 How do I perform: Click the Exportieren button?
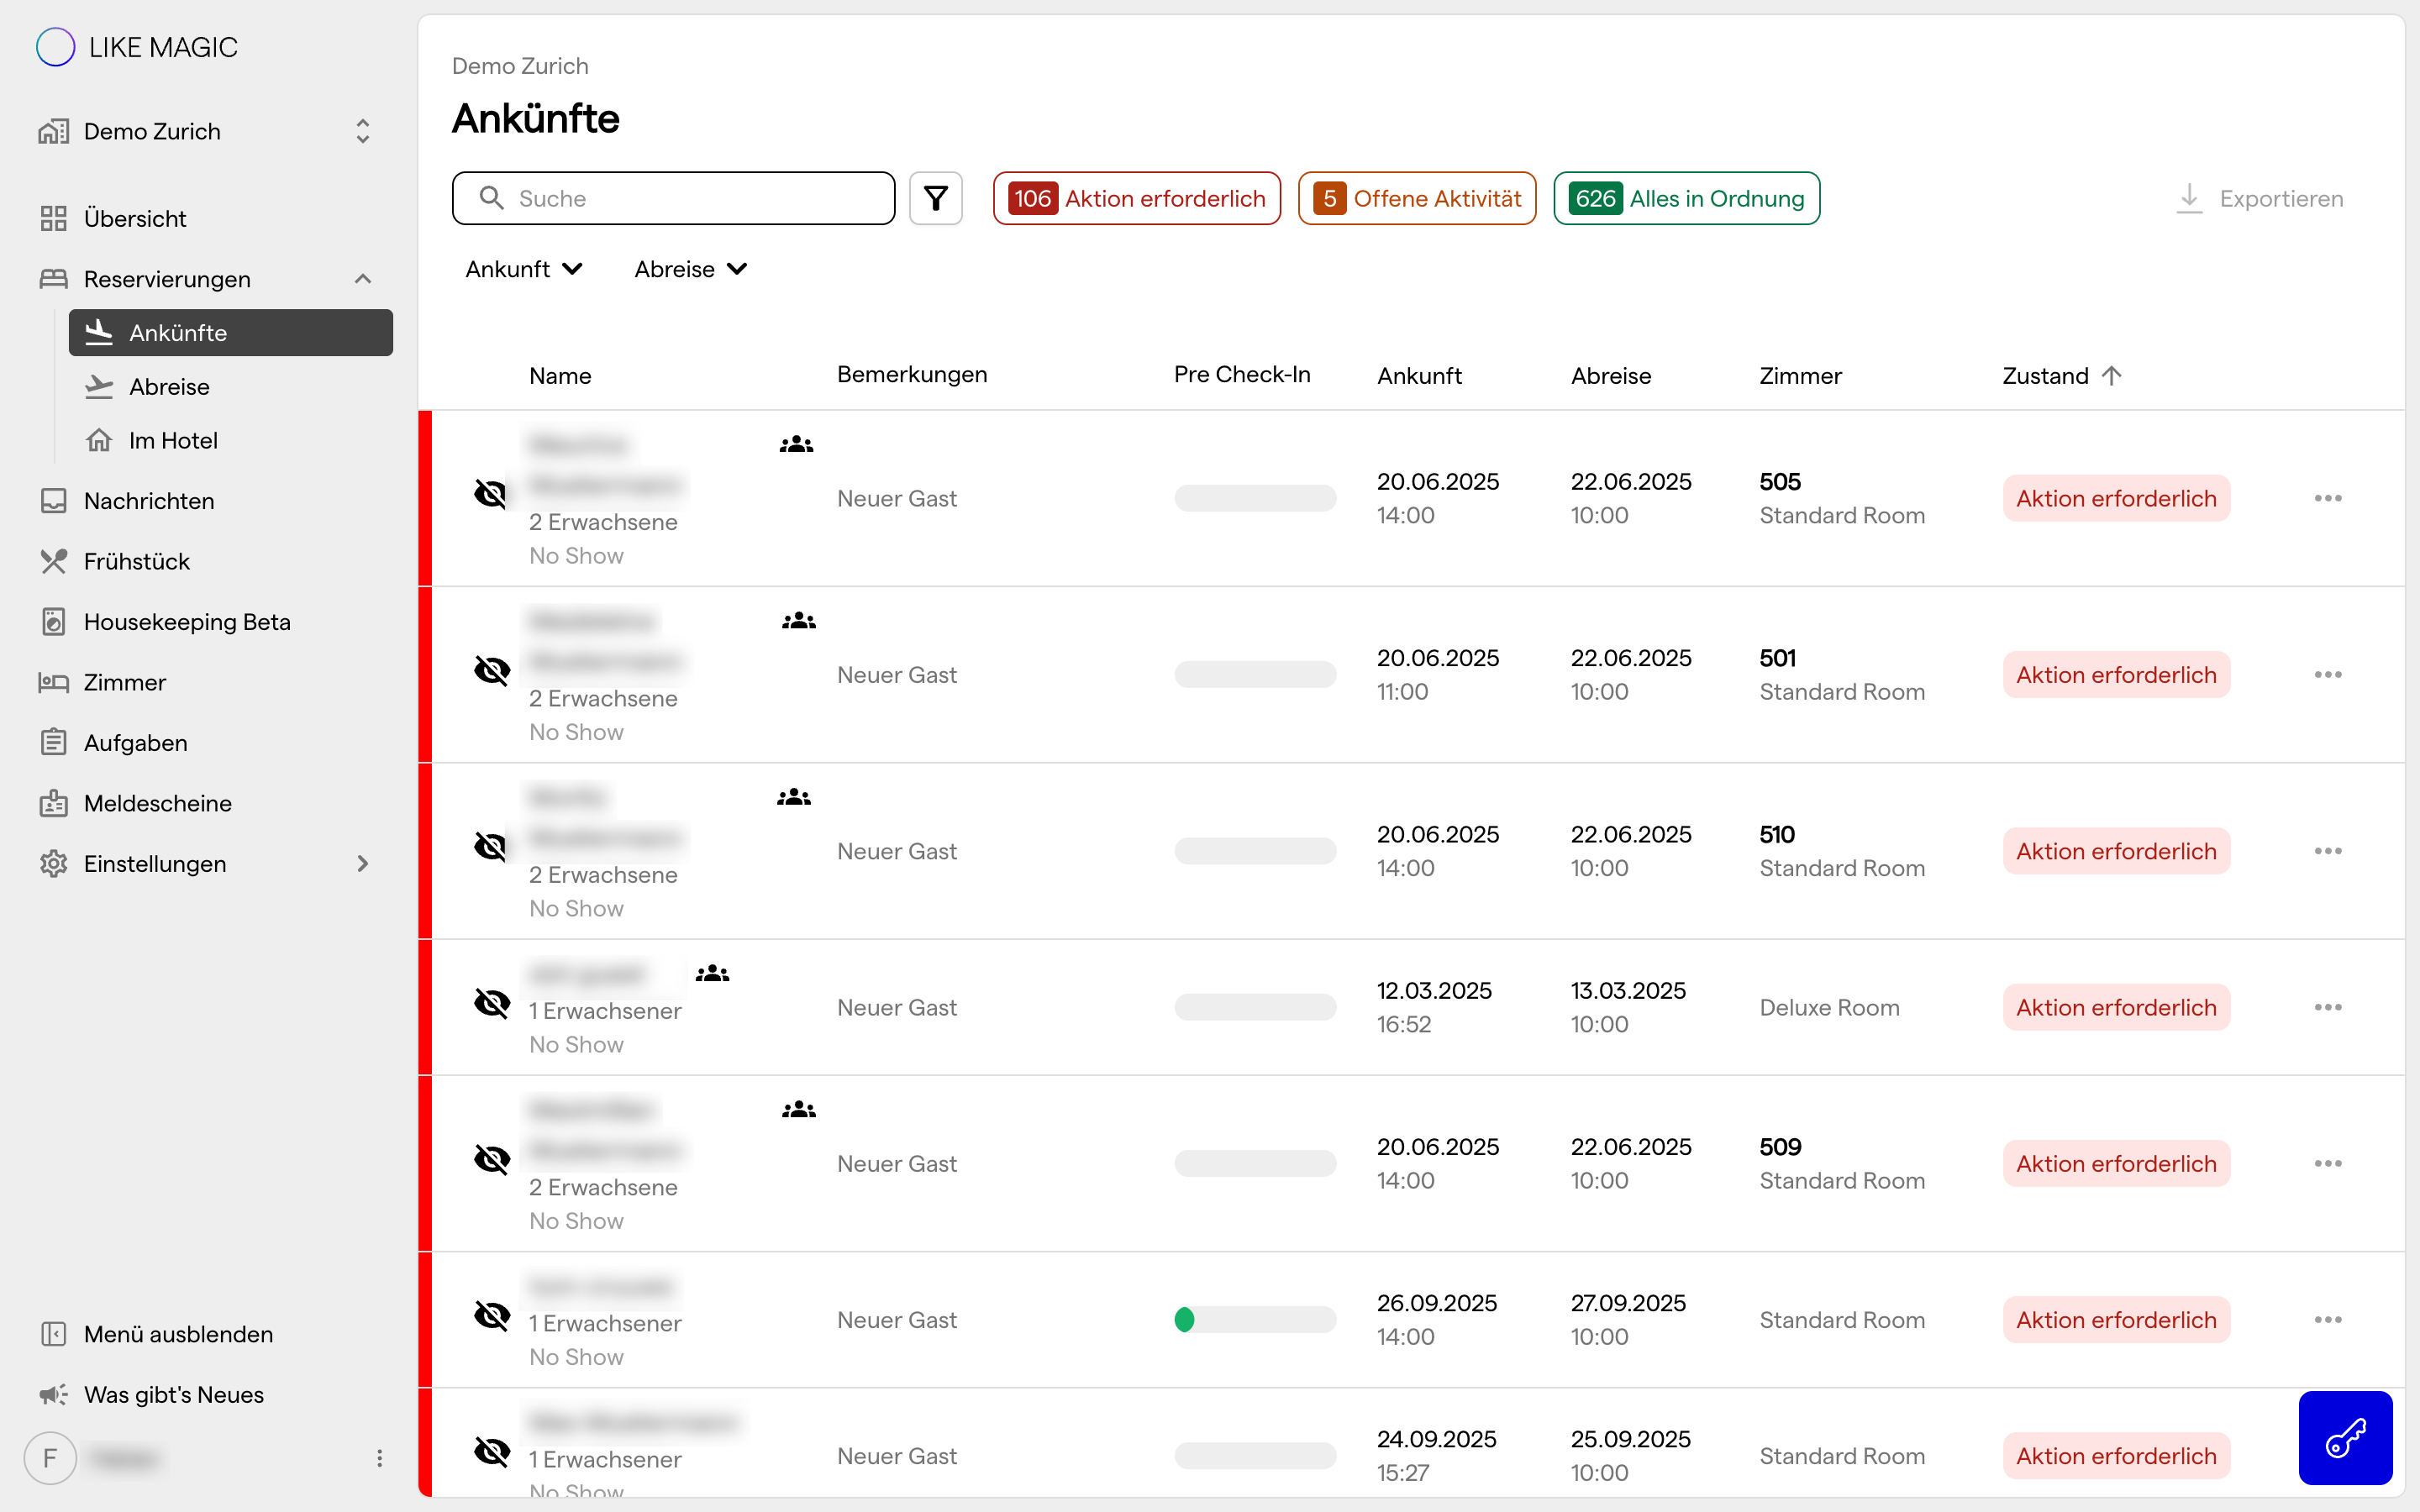pyautogui.click(x=2260, y=198)
